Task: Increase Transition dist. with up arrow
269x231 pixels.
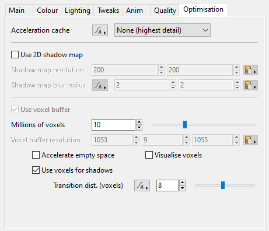Action: click(182, 183)
